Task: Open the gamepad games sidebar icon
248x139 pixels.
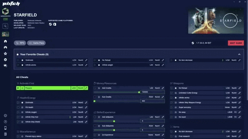Action: click(5, 47)
